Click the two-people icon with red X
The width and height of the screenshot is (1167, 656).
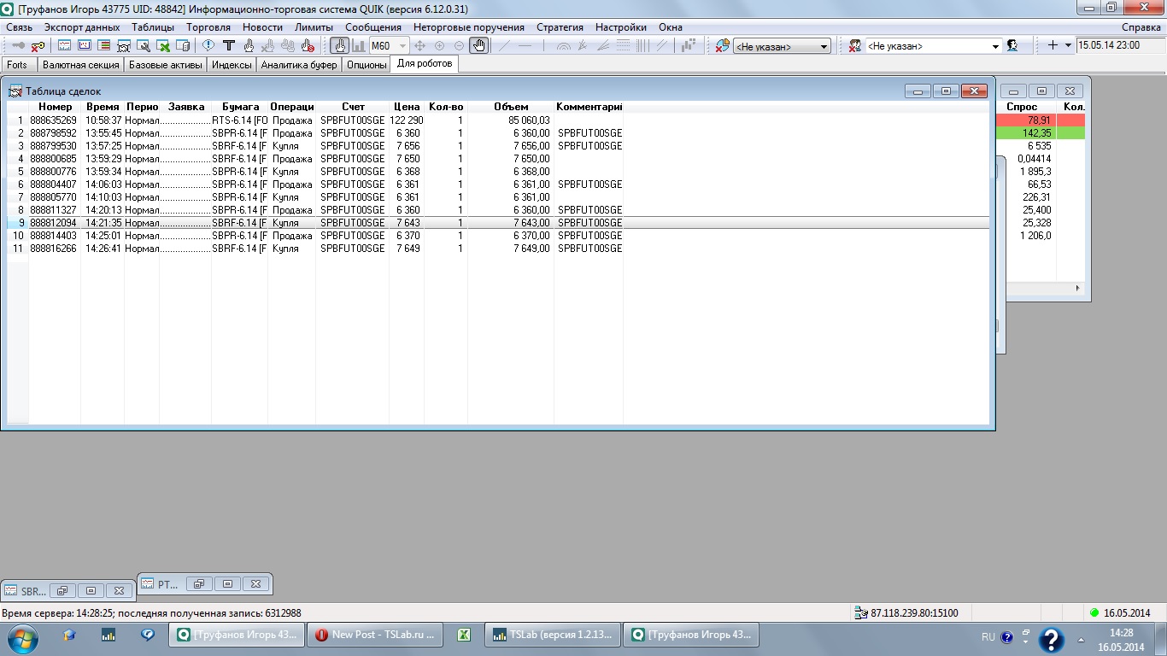tap(853, 45)
